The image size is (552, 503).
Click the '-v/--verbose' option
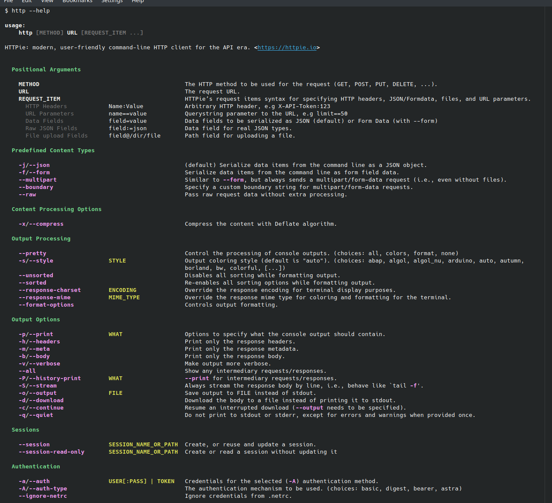click(39, 364)
